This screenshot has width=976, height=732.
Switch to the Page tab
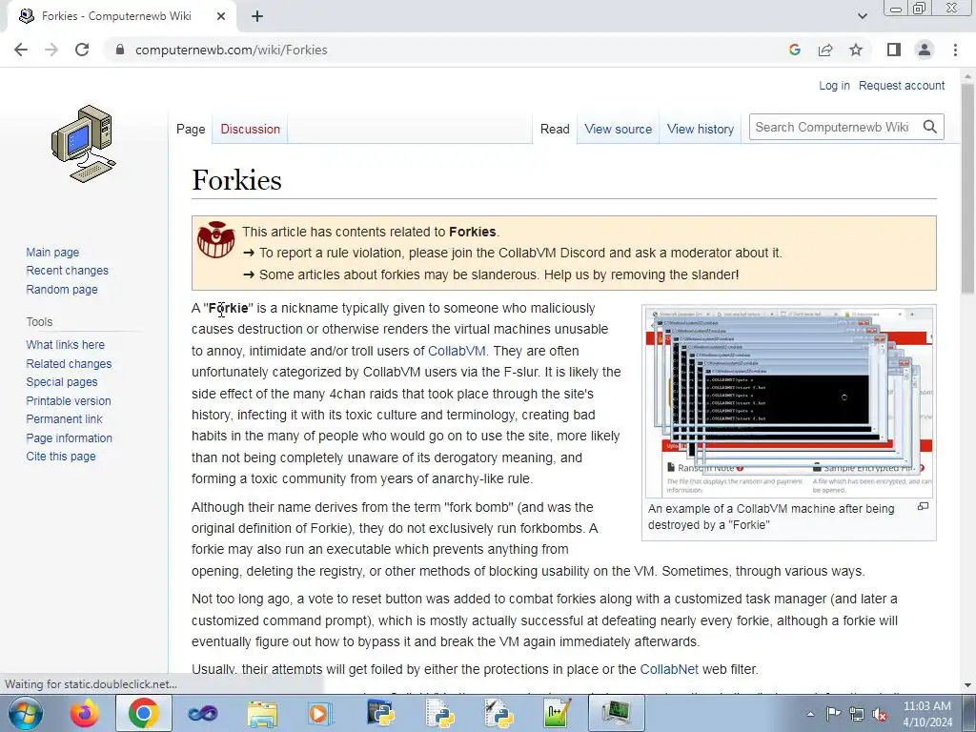[191, 129]
